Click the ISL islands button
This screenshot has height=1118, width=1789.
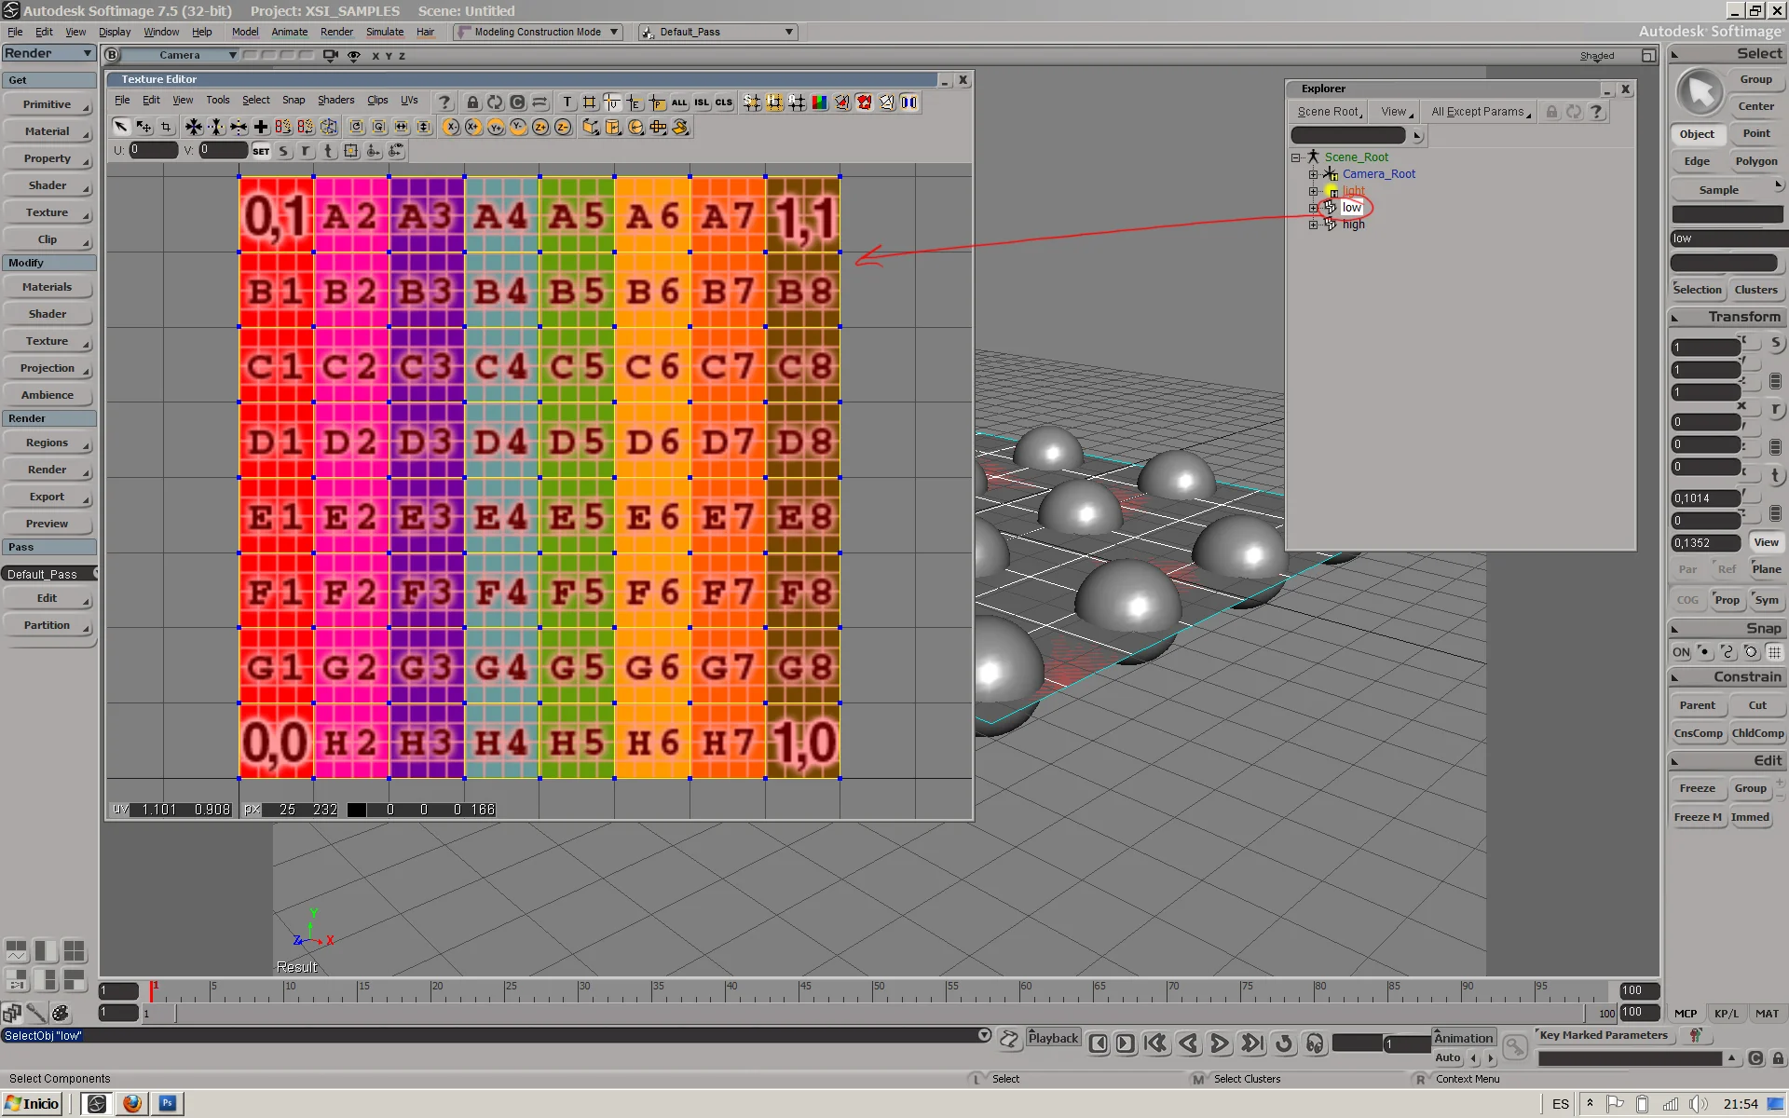click(x=702, y=102)
